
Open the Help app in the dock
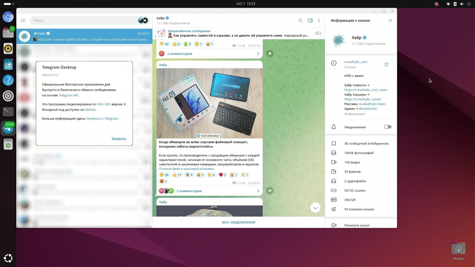(8, 80)
